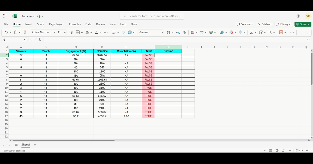
Task: Apply cell borders icon
Action: [x=78, y=32]
